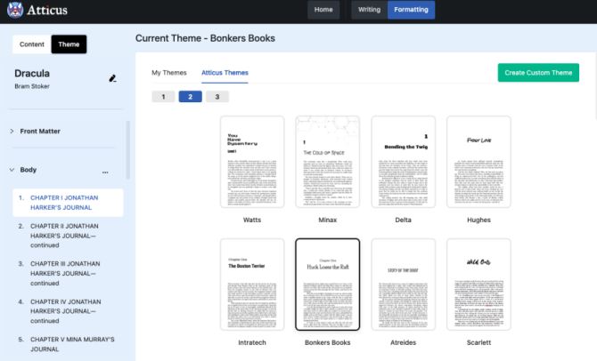Go to themes page 3

point(217,97)
